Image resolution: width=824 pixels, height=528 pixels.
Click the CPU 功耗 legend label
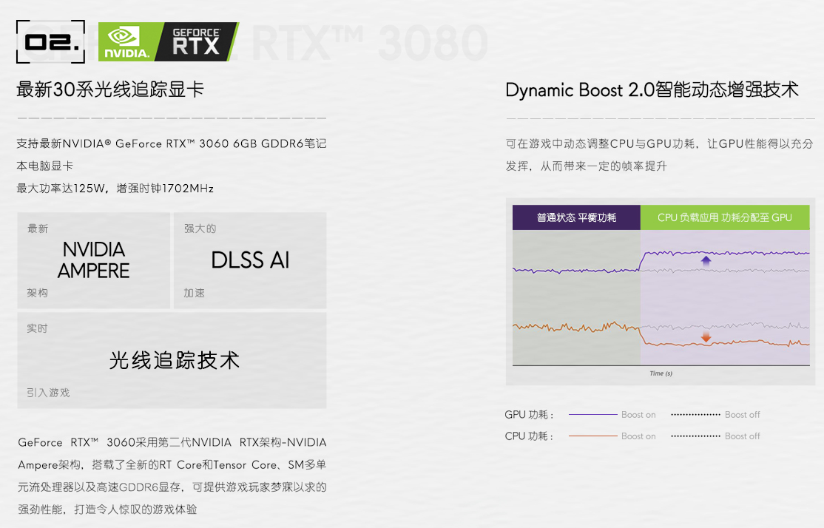pyautogui.click(x=529, y=436)
